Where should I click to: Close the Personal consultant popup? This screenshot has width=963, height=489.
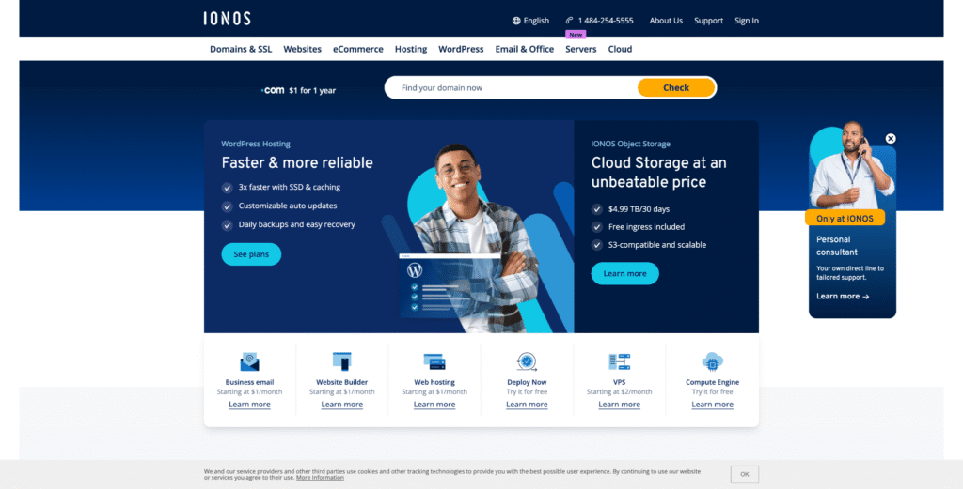pyautogui.click(x=891, y=139)
